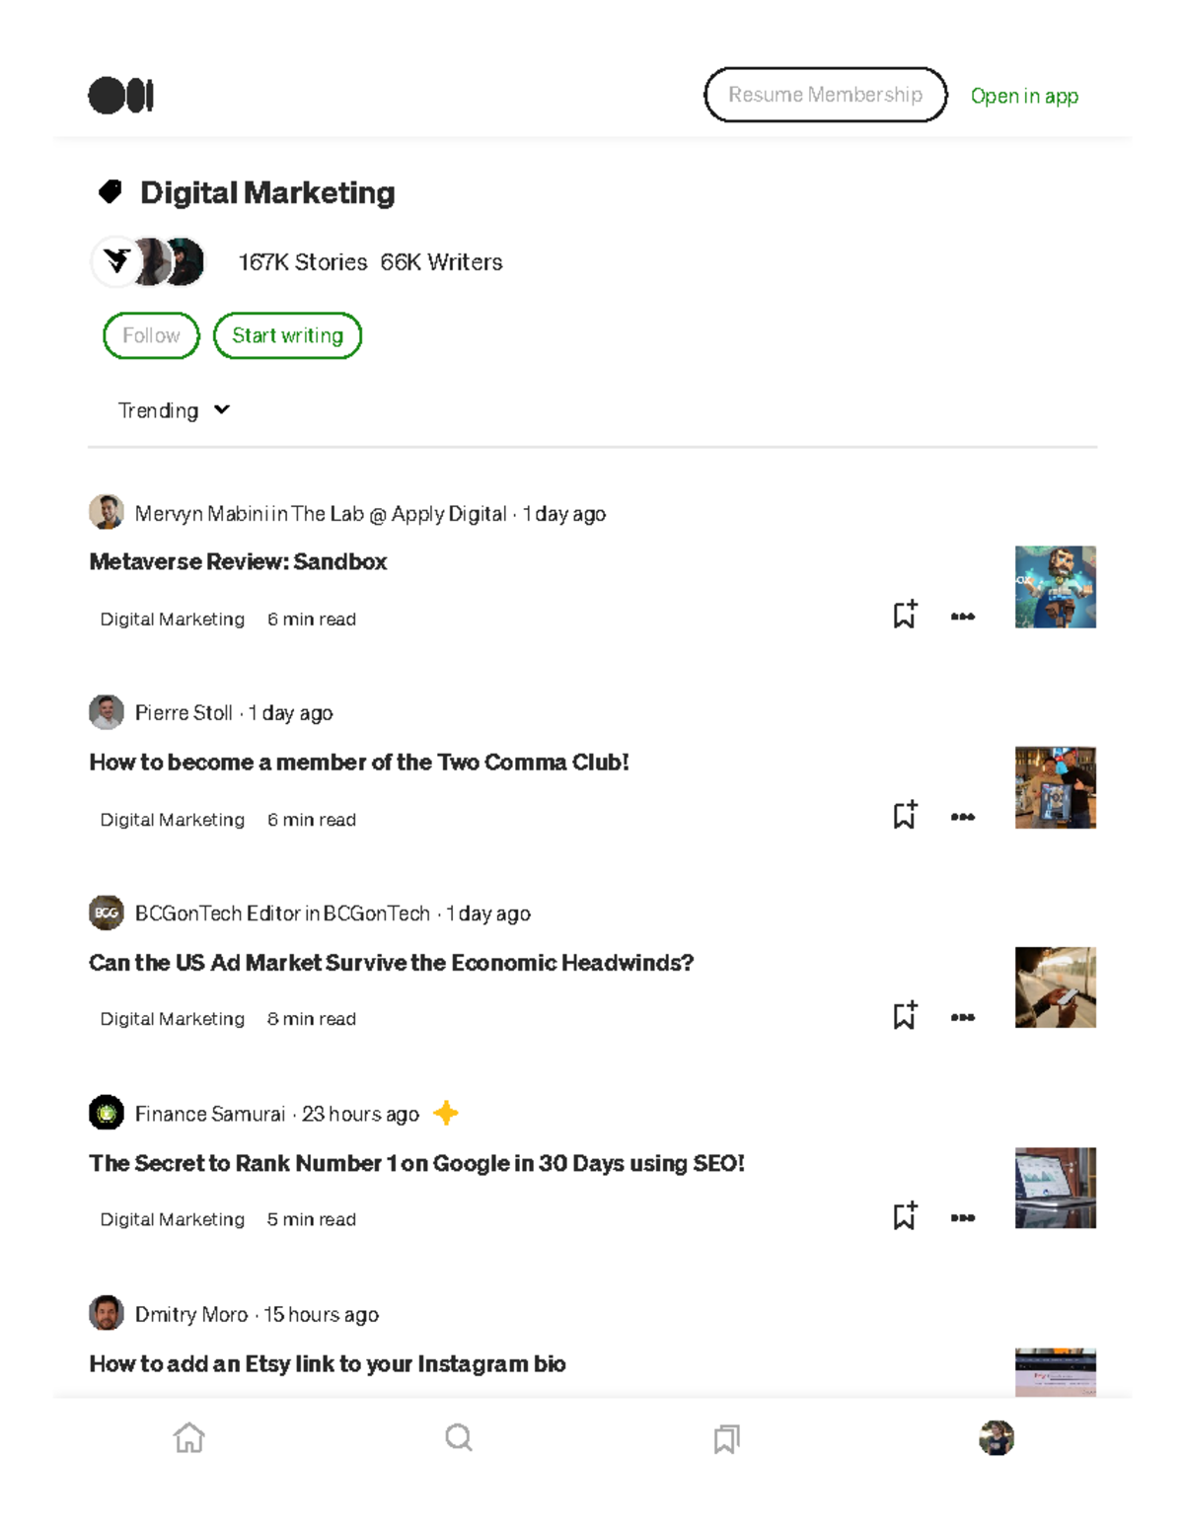Open the Home icon in bottom navigation
Screen dimensions: 1184x1532
188,1438
